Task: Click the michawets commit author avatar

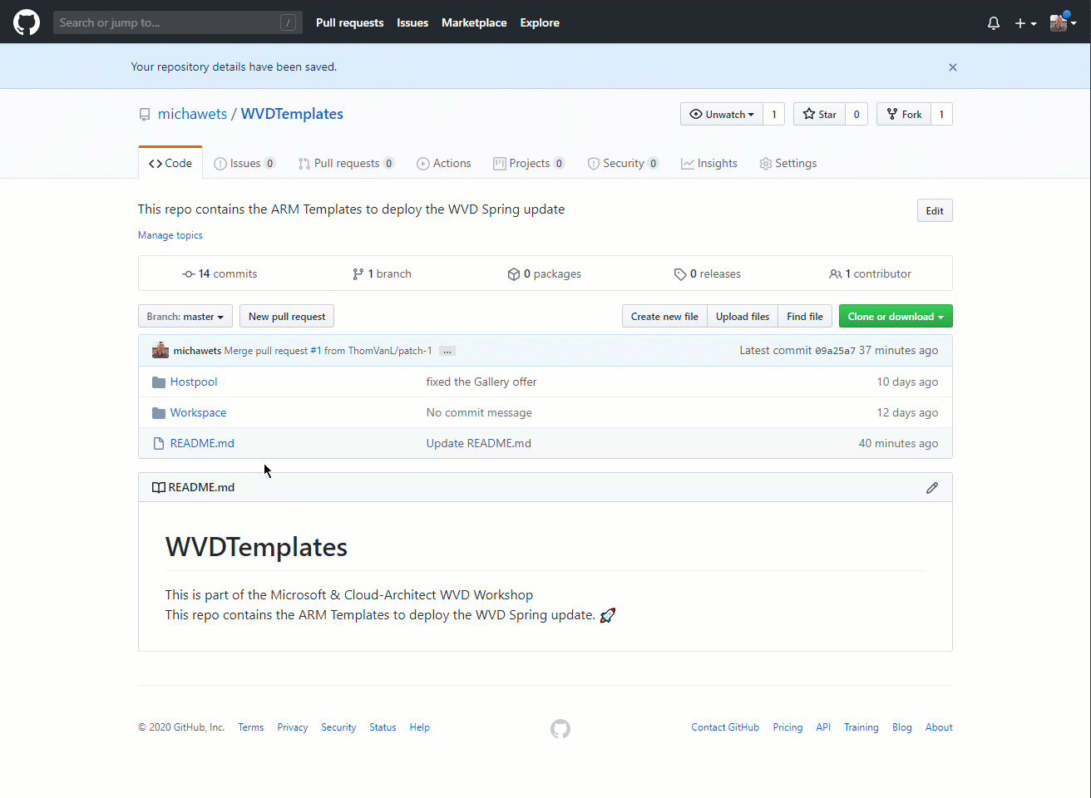Action: (160, 351)
